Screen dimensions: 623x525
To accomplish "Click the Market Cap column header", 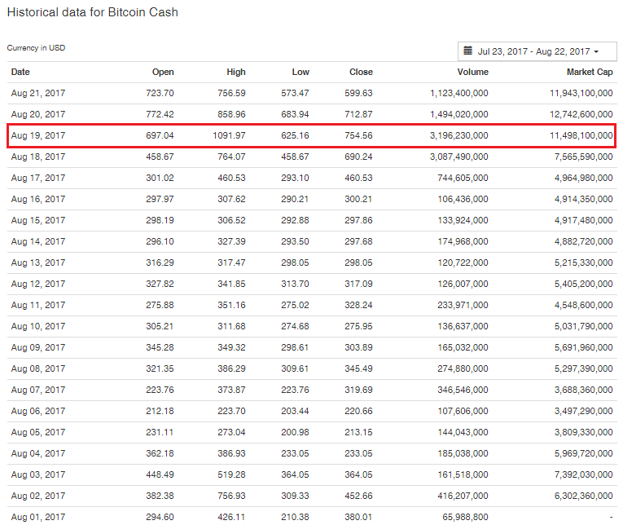I will click(x=590, y=72).
